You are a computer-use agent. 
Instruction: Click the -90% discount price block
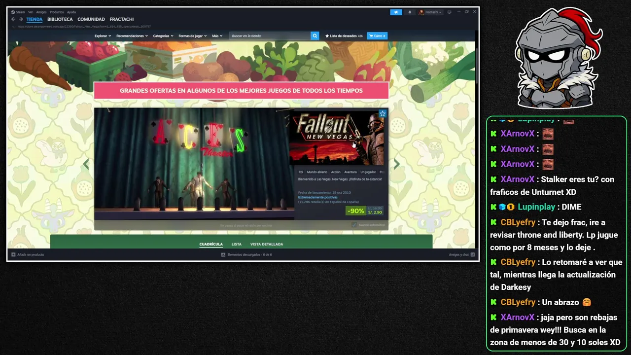(364, 211)
